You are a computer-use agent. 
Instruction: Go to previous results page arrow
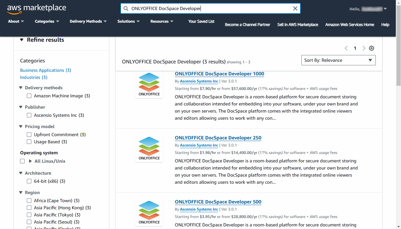[346, 48]
